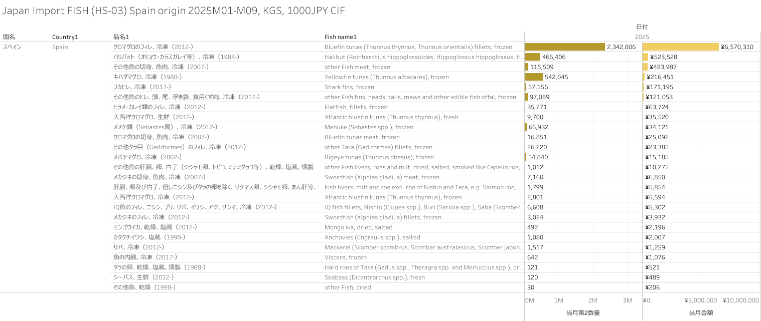This screenshot has width=761, height=321.
Task: Select the Swordfish meat, frozen row label
Action: click(382, 177)
